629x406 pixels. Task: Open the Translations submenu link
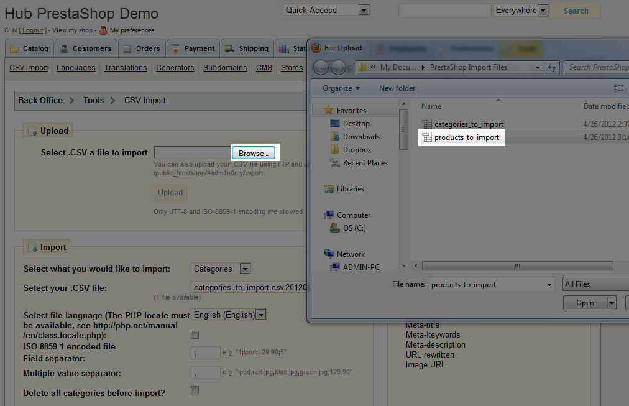coord(126,68)
